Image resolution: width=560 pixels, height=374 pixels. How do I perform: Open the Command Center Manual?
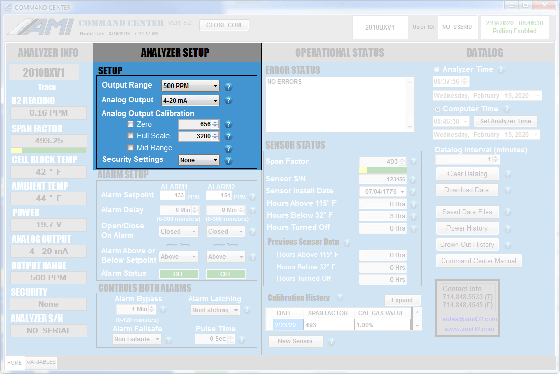(479, 261)
